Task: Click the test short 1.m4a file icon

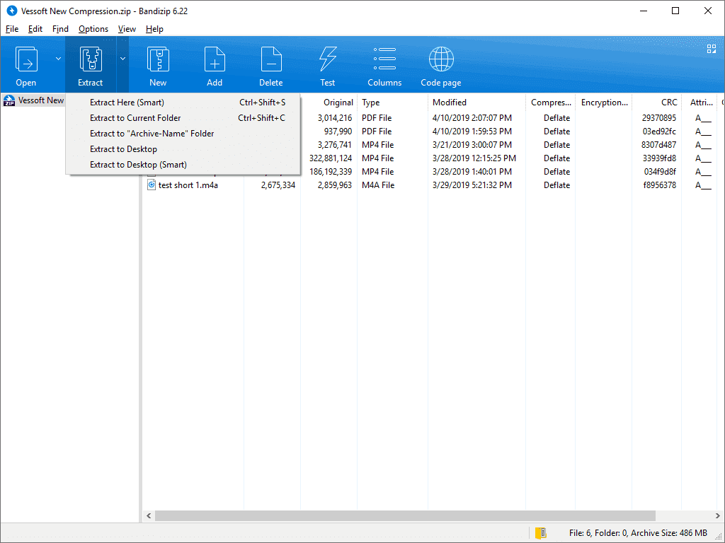Action: tap(152, 185)
